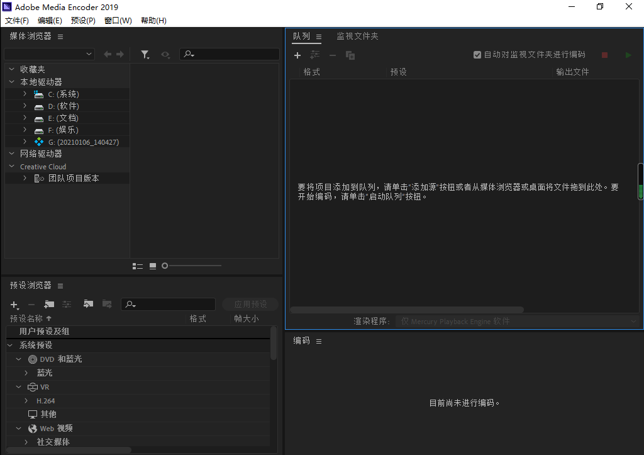This screenshot has width=644, height=455.
Task: Disable auto-encode watch folders checkbox
Action: [x=477, y=55]
